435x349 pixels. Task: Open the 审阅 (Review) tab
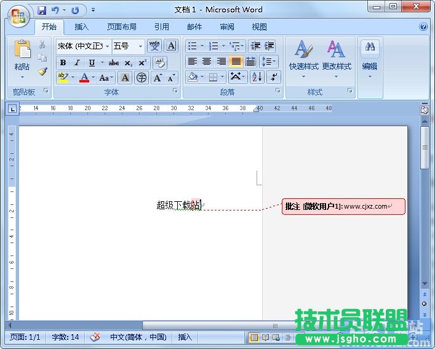(227, 27)
